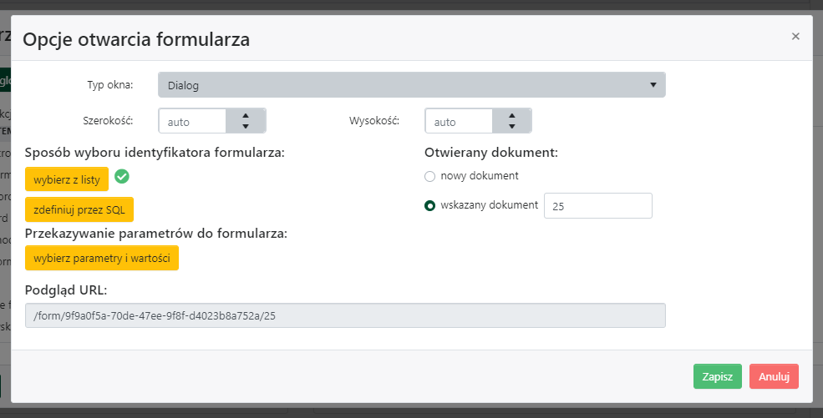Click green checkmark beside 'wybierz z listy'

pyautogui.click(x=122, y=176)
